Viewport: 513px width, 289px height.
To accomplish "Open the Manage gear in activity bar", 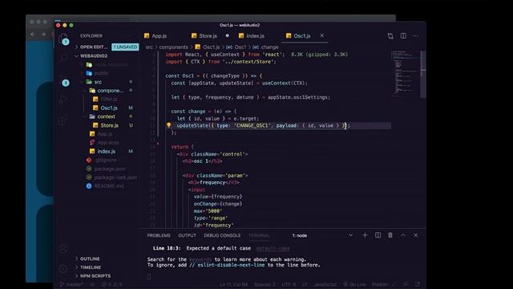I will coord(63,269).
